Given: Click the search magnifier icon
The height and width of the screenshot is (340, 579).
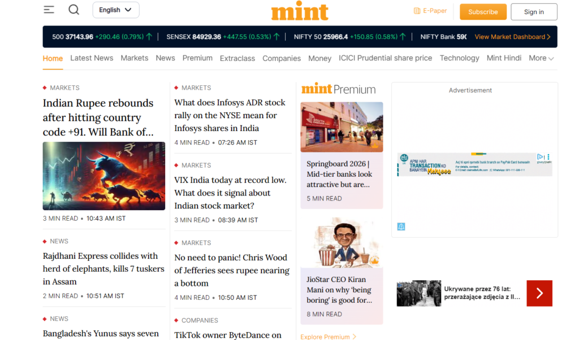Looking at the screenshot, I should [74, 10].
